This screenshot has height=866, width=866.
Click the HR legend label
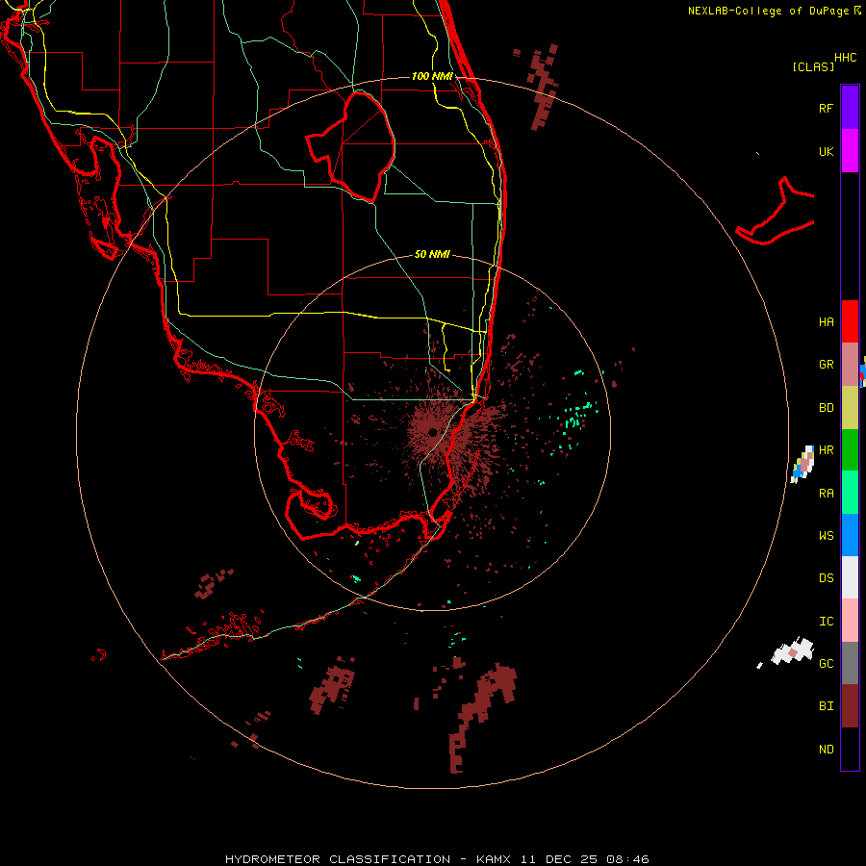pyautogui.click(x=826, y=450)
